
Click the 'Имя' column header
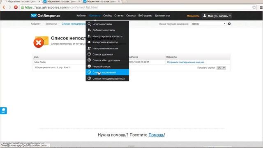tap(36, 57)
